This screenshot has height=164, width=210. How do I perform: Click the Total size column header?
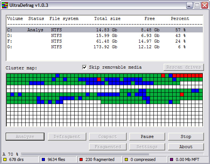click(107, 18)
